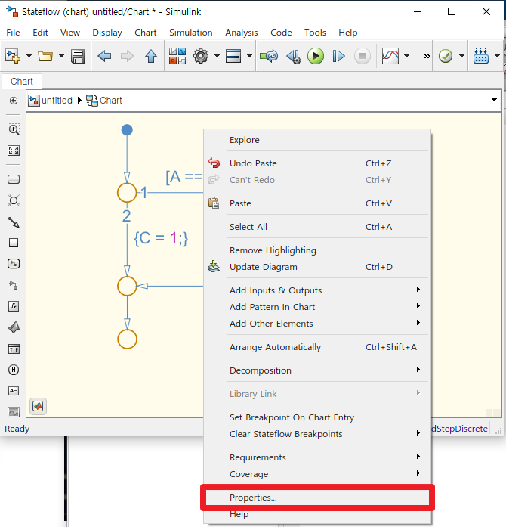Expand the Model Explorer dropdown arrow
Screen dimensions: 506x527
[249, 56]
